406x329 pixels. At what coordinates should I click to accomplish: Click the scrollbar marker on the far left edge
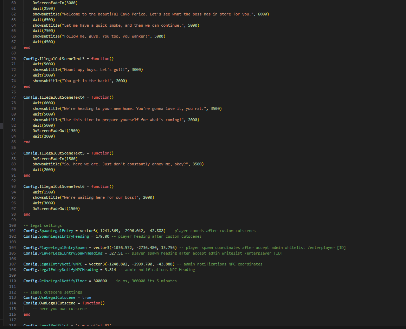coord(1,126)
